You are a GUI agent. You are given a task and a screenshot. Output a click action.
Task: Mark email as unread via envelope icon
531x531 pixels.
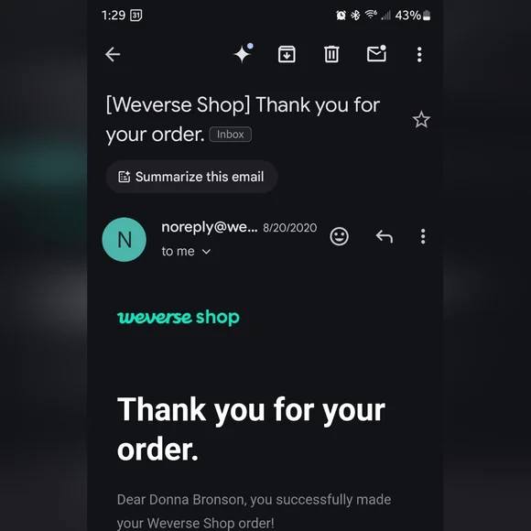(376, 53)
